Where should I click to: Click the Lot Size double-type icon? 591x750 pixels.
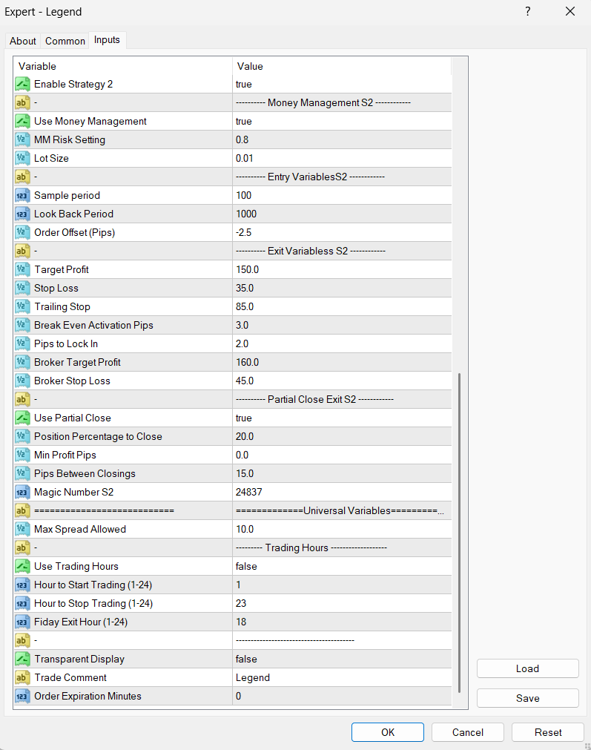click(22, 158)
